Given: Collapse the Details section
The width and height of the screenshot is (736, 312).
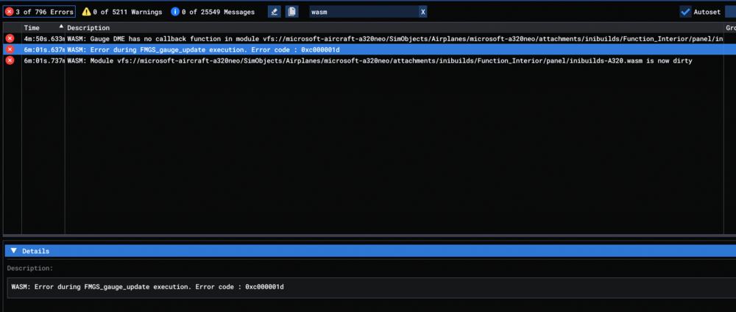Looking at the screenshot, I should point(13,251).
